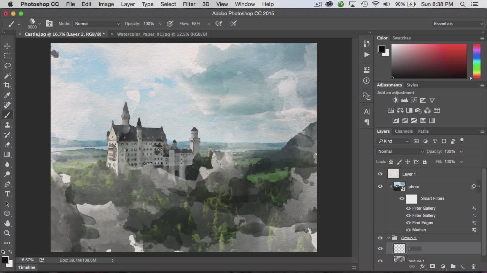This screenshot has width=487, height=273.
Task: Select the Eyedropper tool
Action: pos(7,95)
